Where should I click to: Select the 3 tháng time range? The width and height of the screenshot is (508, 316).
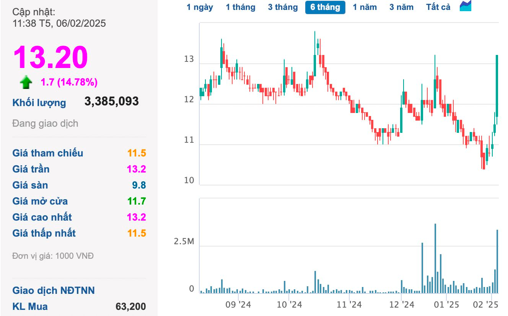tap(283, 7)
